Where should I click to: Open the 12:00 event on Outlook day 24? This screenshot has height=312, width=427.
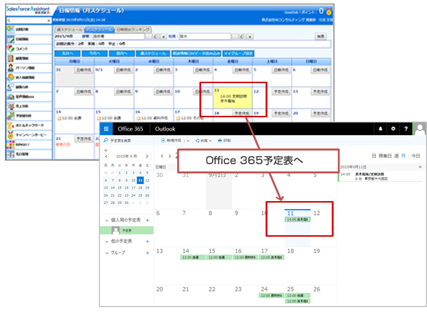(x=272, y=296)
